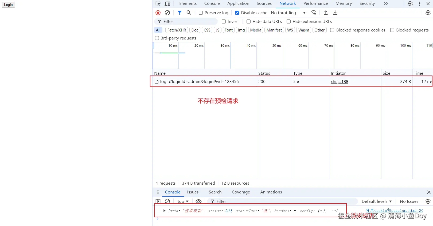
Task: Open the Security tab
Action: click(367, 3)
